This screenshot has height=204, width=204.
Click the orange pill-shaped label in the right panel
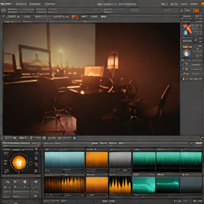pyautogui.click(x=186, y=47)
